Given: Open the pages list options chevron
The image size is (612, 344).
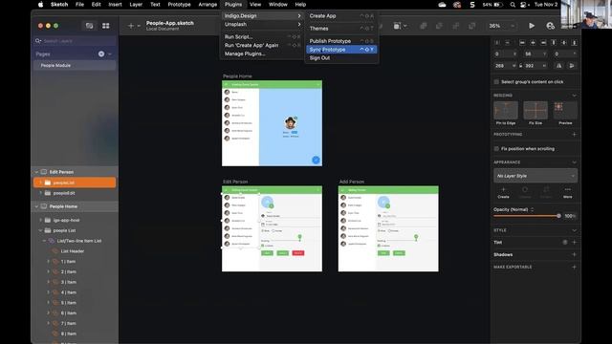Looking at the screenshot, I should pyautogui.click(x=110, y=54).
